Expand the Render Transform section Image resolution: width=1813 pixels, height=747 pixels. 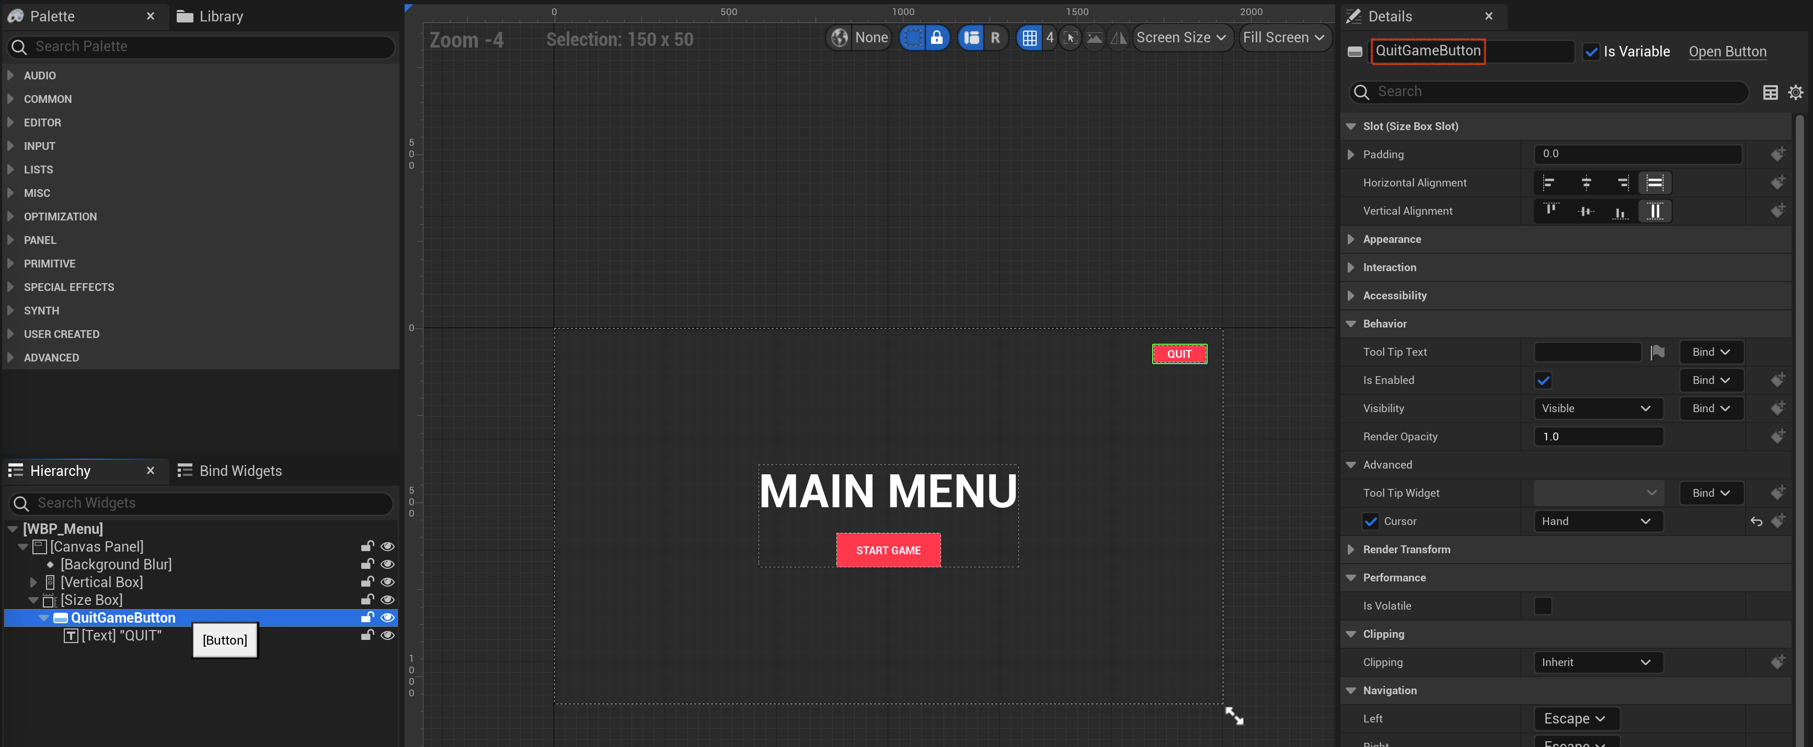(1350, 550)
